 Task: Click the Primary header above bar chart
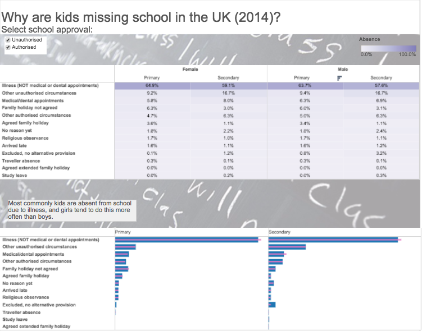tap(122, 232)
